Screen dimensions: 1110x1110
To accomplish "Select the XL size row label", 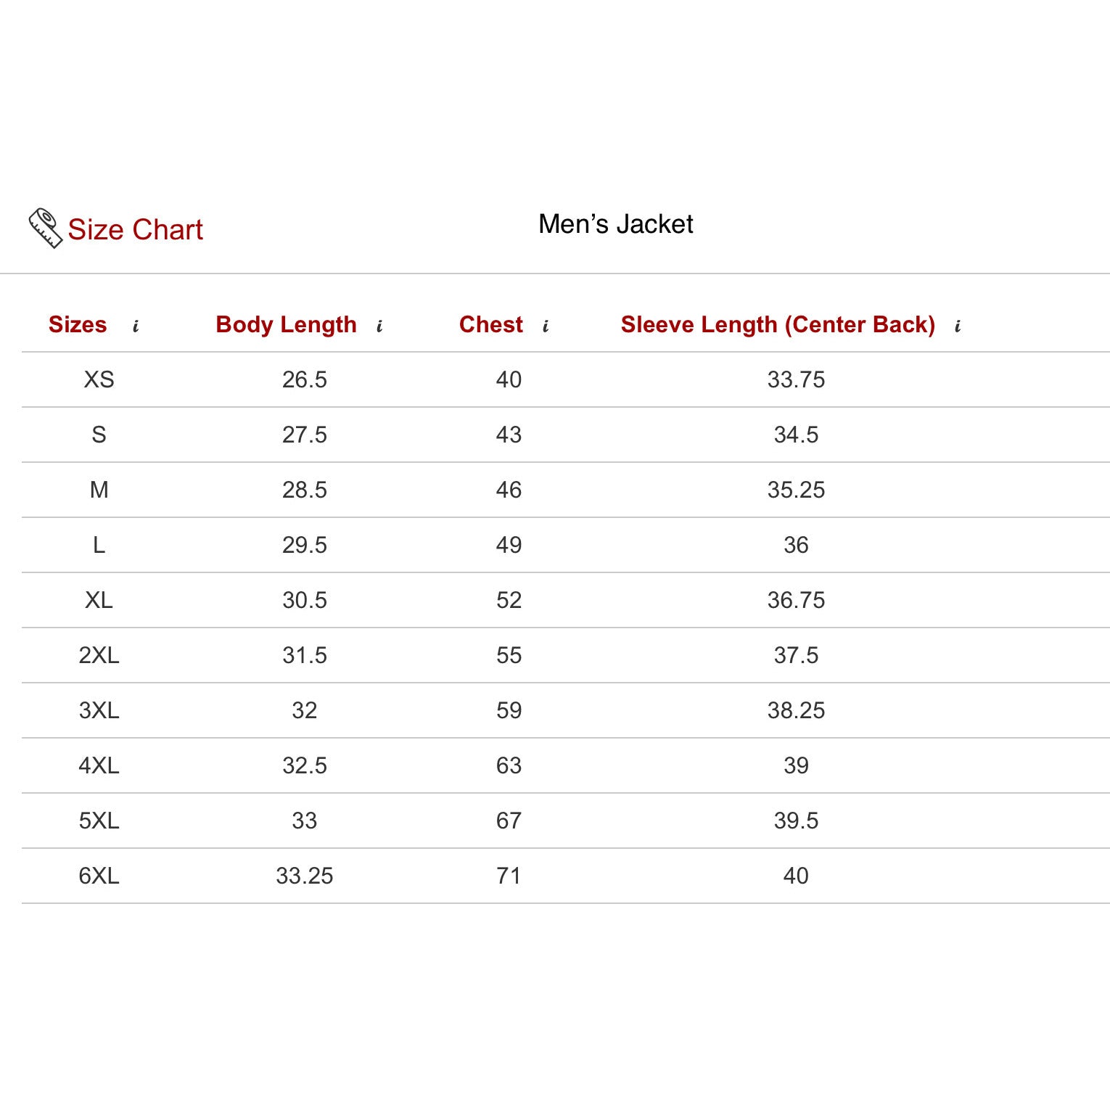I will 99,600.
